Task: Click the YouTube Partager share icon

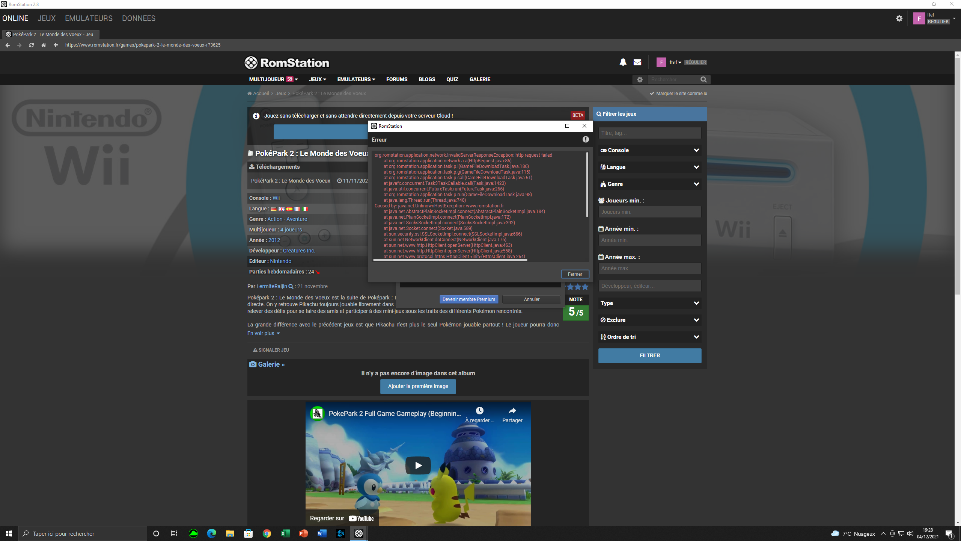Action: point(512,411)
